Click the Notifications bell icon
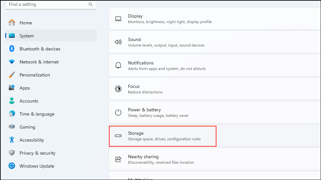Screen dimensions: 321x180 point(118,65)
